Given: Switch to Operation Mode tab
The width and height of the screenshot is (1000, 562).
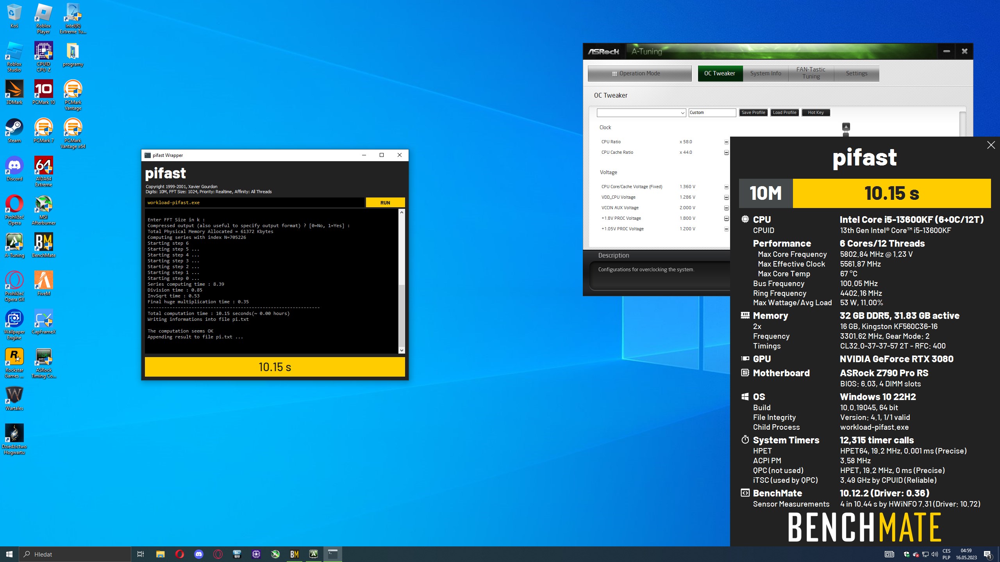Looking at the screenshot, I should 639,73.
